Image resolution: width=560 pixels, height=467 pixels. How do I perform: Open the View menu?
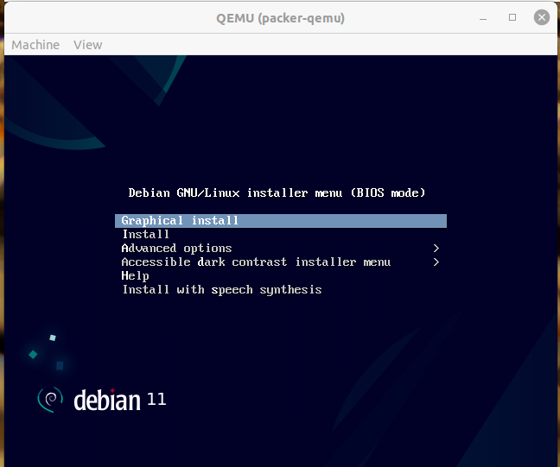coord(87,45)
